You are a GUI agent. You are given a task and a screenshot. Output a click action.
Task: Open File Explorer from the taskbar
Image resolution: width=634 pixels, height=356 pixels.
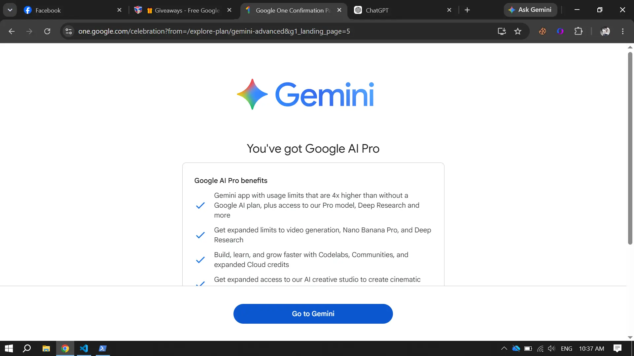coord(46,348)
